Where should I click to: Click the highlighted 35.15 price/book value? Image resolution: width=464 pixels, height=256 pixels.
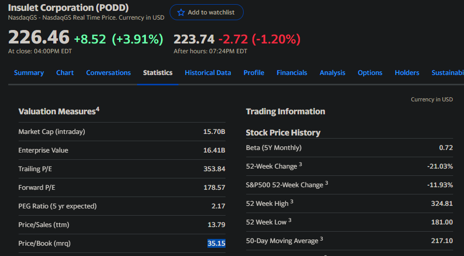pos(216,243)
